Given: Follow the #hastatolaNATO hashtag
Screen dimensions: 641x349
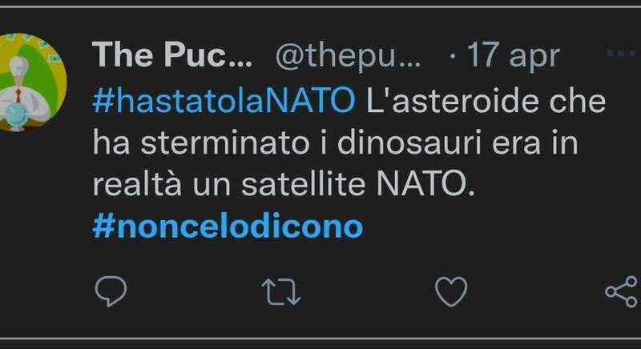Looking at the screenshot, I should [224, 102].
